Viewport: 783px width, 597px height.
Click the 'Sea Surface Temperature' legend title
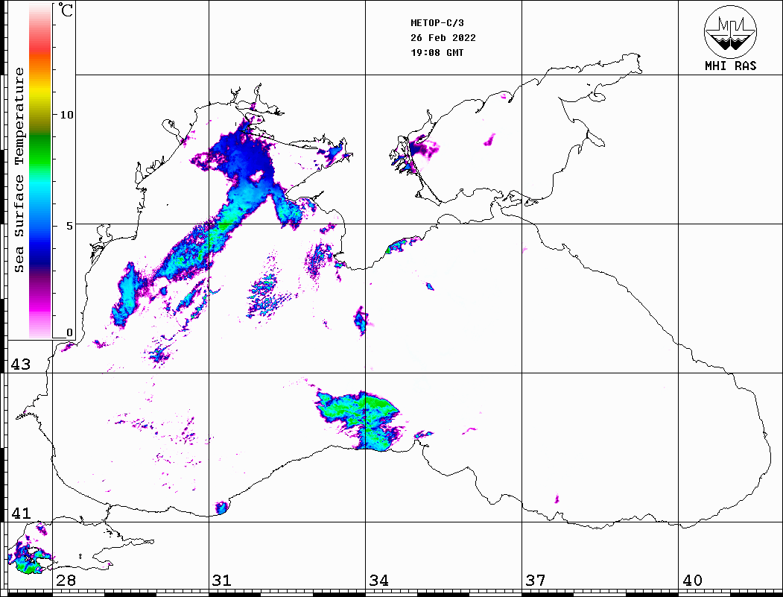(19, 170)
